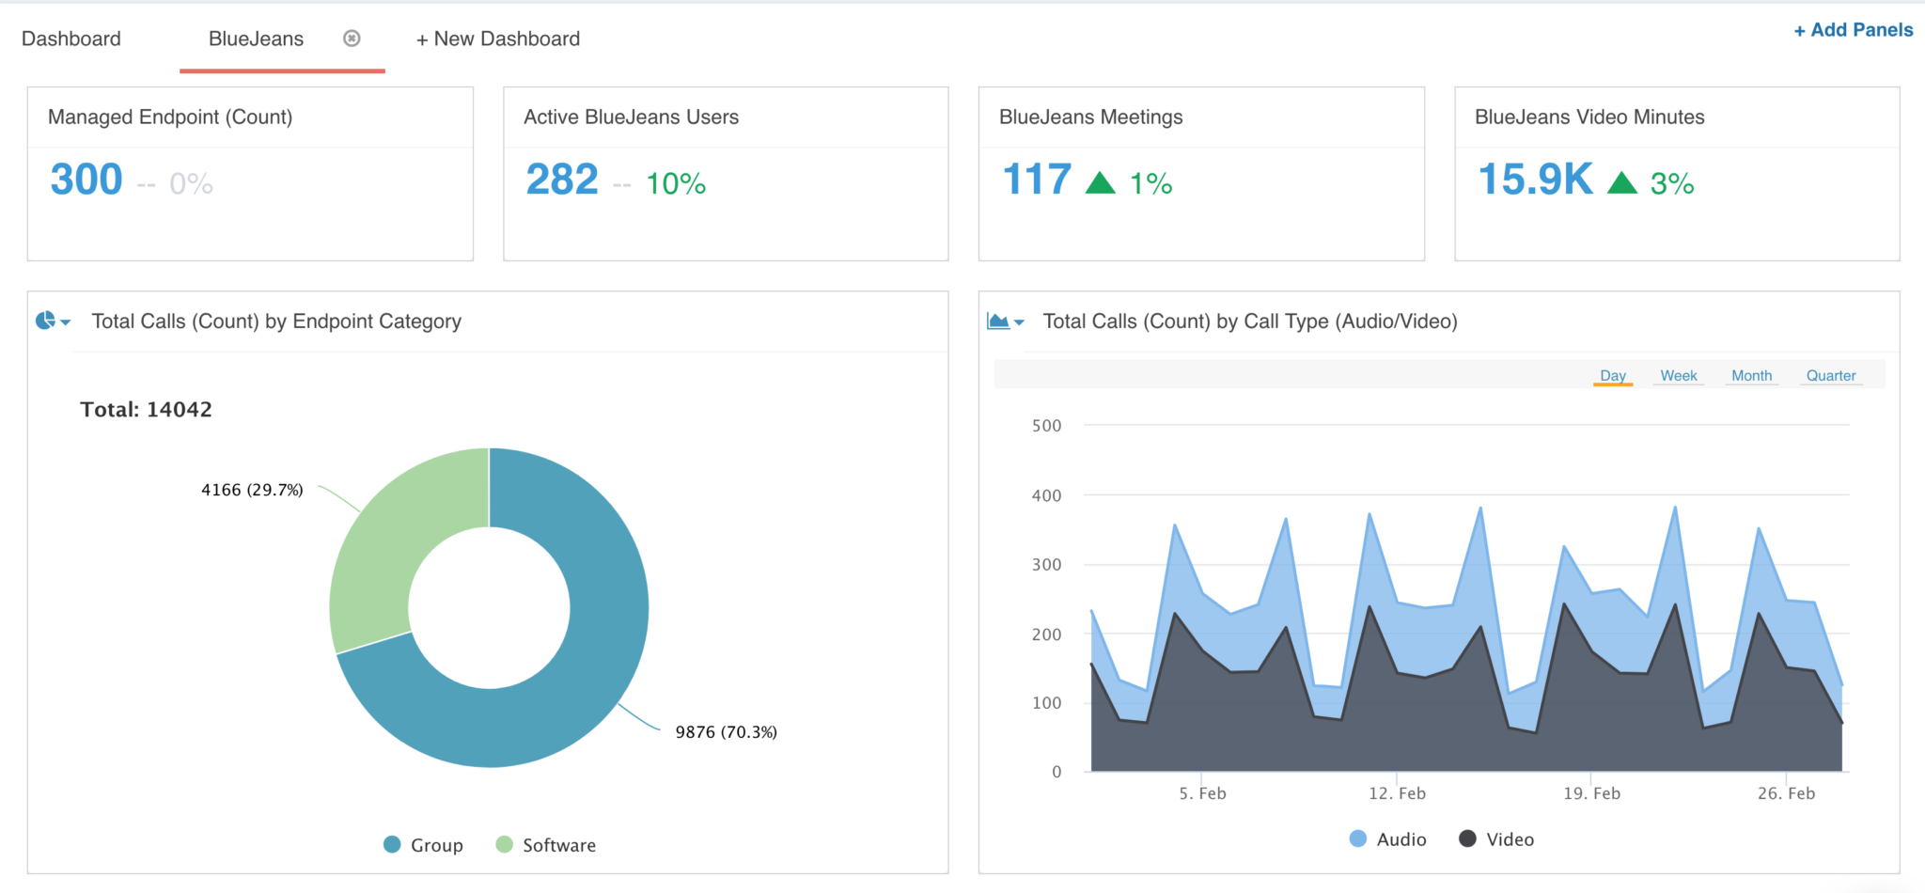Viewport: 1925px width, 893px height.
Task: Expand dropdown arrow next to area chart icon
Action: click(x=1019, y=322)
